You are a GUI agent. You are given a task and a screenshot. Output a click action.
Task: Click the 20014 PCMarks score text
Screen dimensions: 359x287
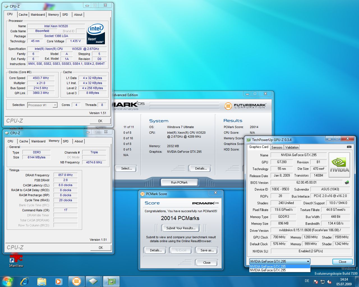(x=180, y=218)
